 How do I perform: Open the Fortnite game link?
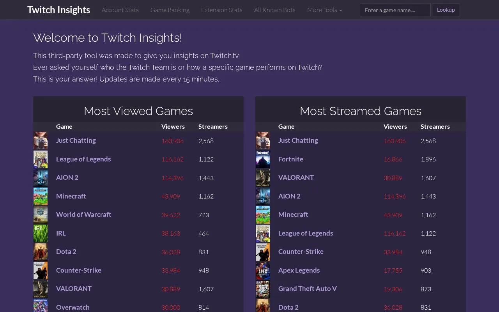[x=291, y=159]
